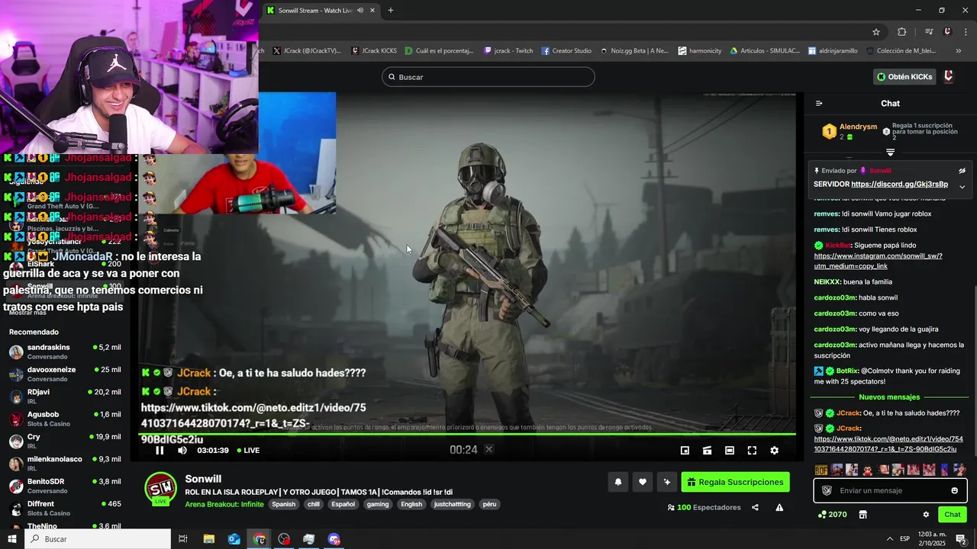Switch video to fullscreen
977x549 pixels.
(752, 451)
